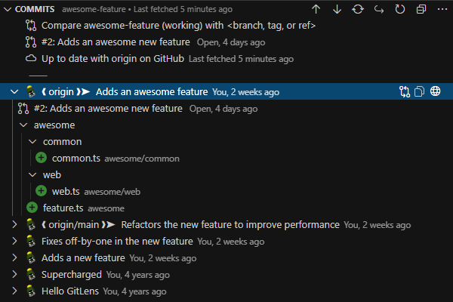This screenshot has height=302, width=453.
Task: Click the Pull (down arrow) icon
Action: [x=337, y=9]
